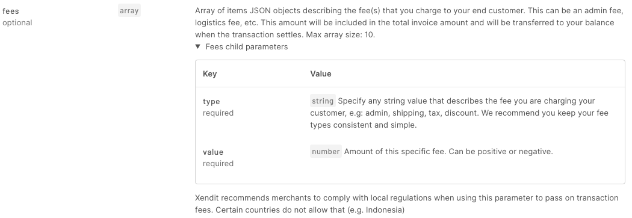Select the value key in table
632x218 pixels.
[213, 152]
